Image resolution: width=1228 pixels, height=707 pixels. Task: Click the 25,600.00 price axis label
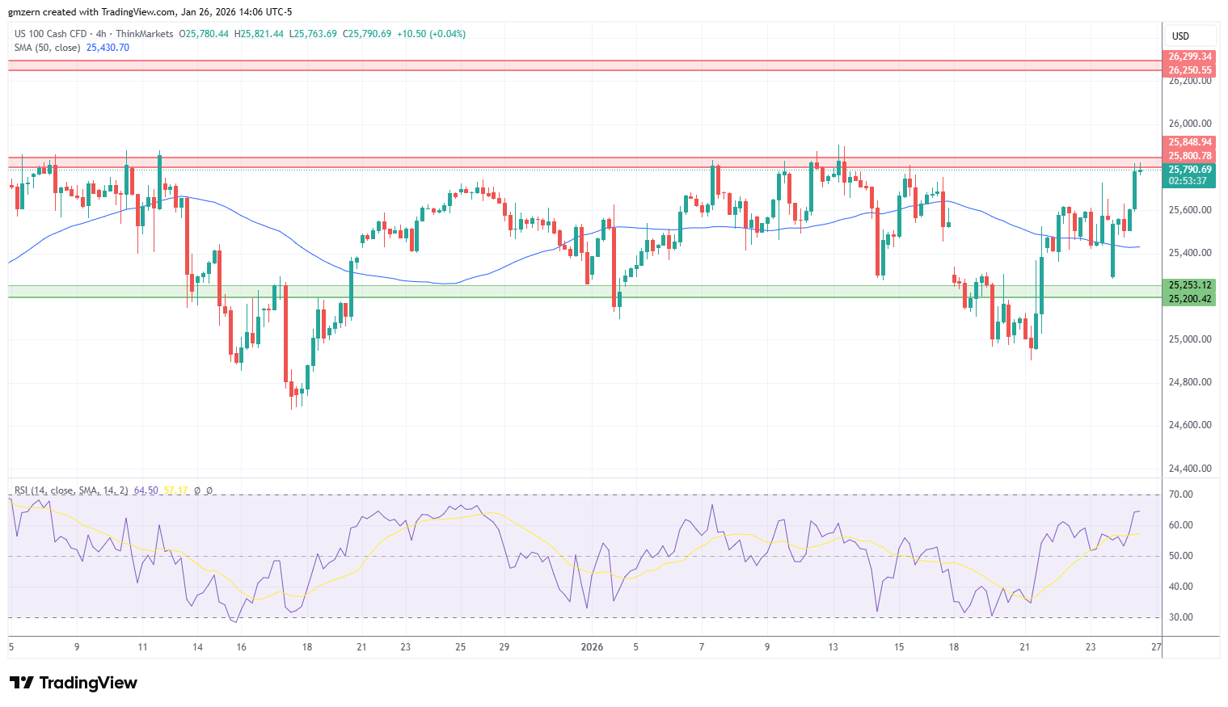coord(1190,210)
